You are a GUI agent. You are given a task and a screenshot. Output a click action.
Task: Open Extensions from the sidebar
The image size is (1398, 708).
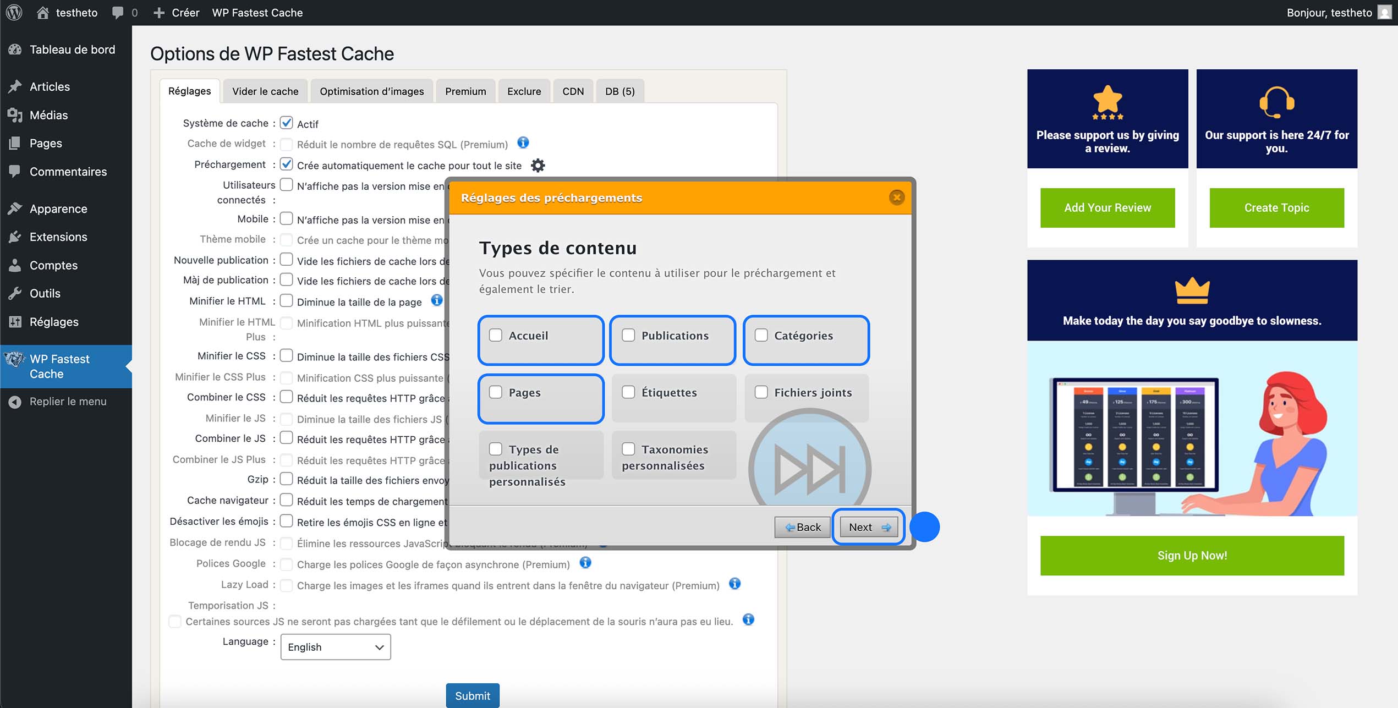coord(58,237)
